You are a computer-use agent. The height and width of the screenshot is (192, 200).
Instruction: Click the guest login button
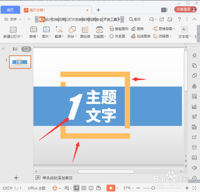[186, 9]
